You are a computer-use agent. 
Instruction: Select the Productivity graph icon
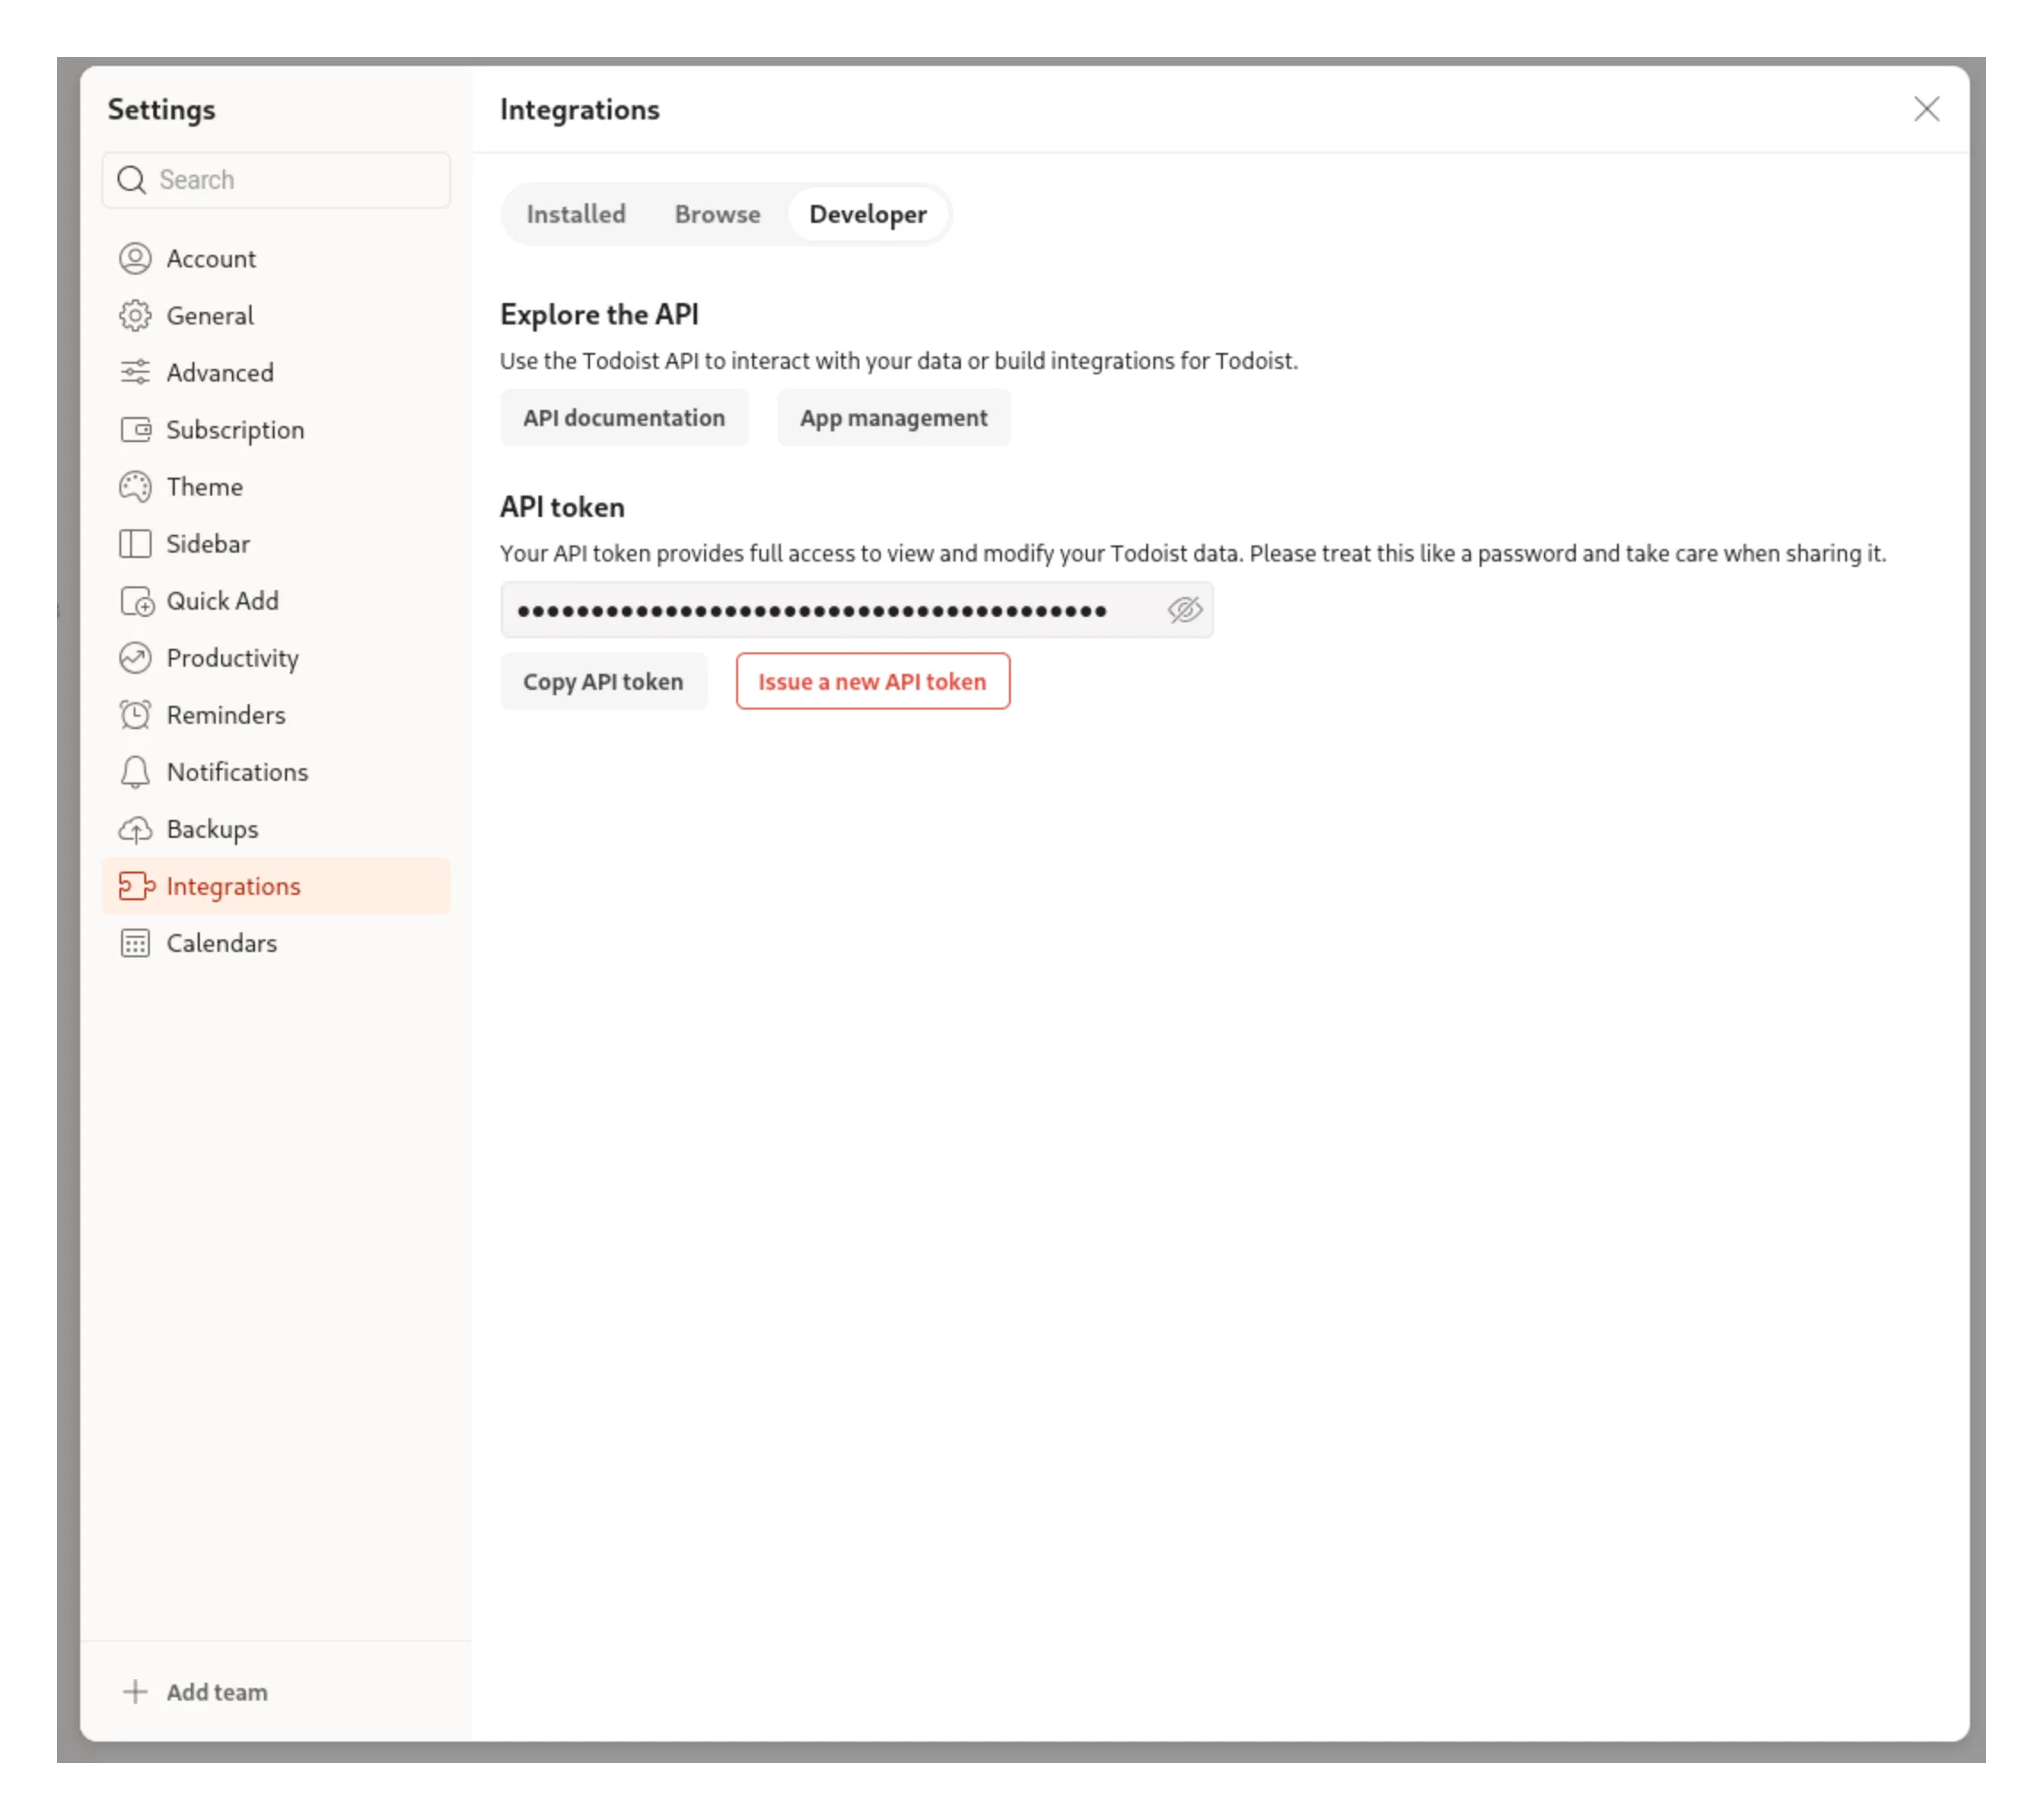137,658
